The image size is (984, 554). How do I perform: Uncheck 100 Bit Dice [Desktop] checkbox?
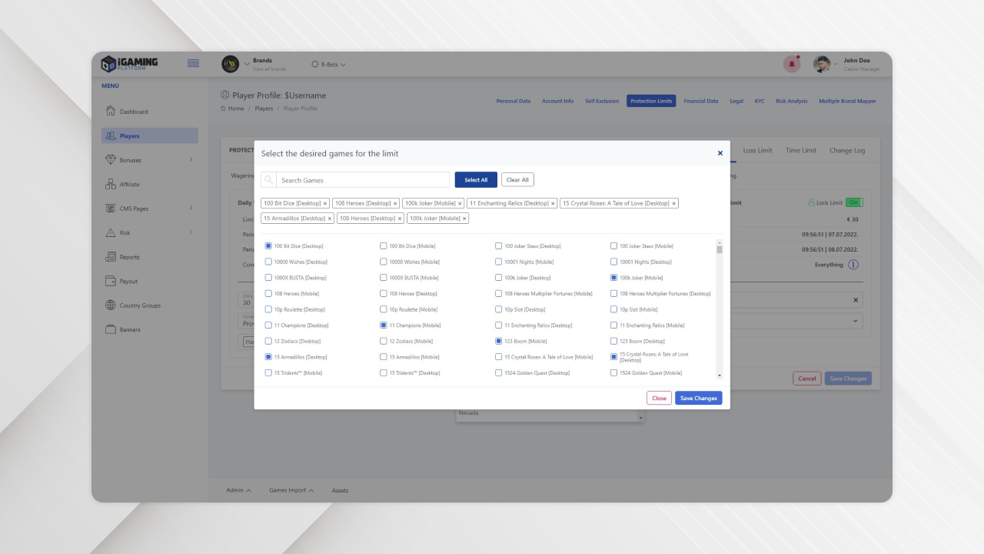click(x=268, y=246)
